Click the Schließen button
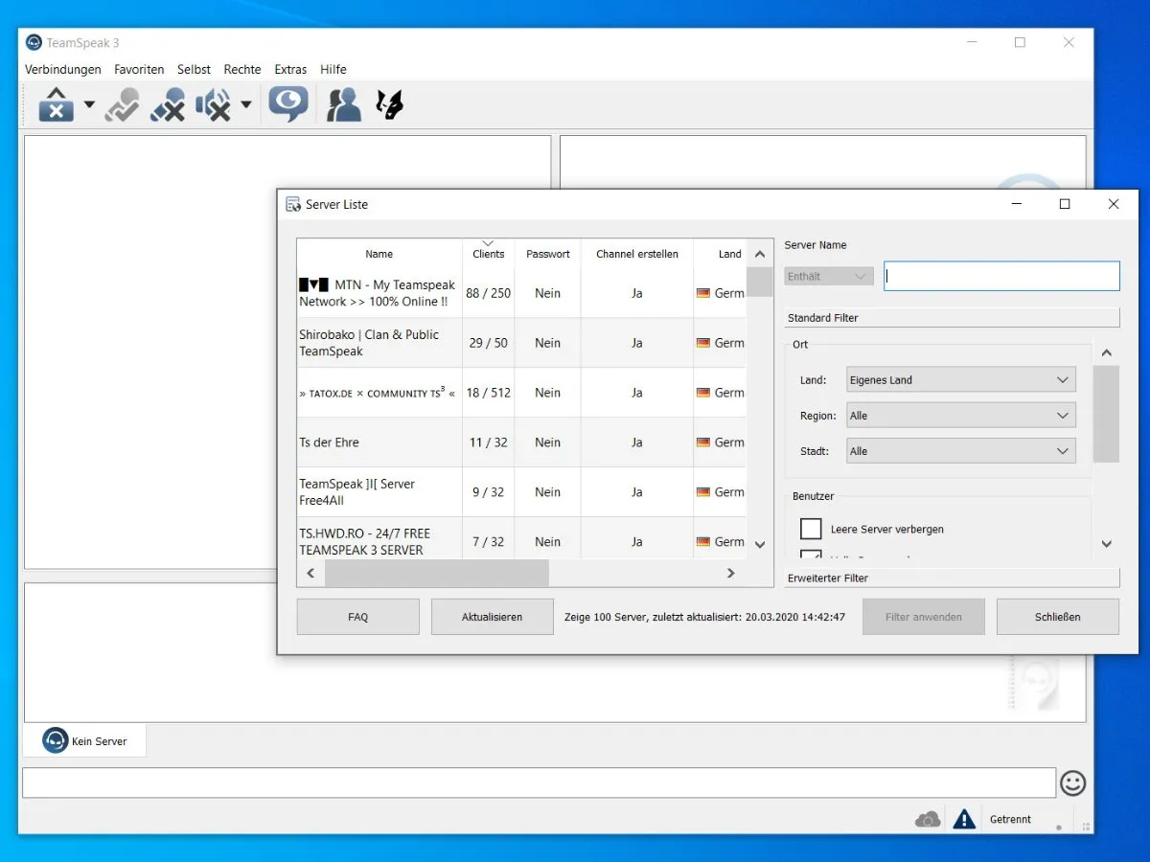1150x862 pixels. (x=1057, y=617)
